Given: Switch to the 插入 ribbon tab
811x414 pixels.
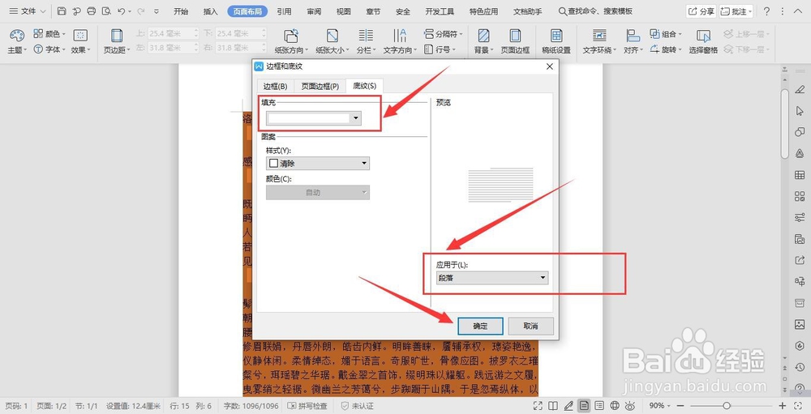Looking at the screenshot, I should pyautogui.click(x=211, y=11).
